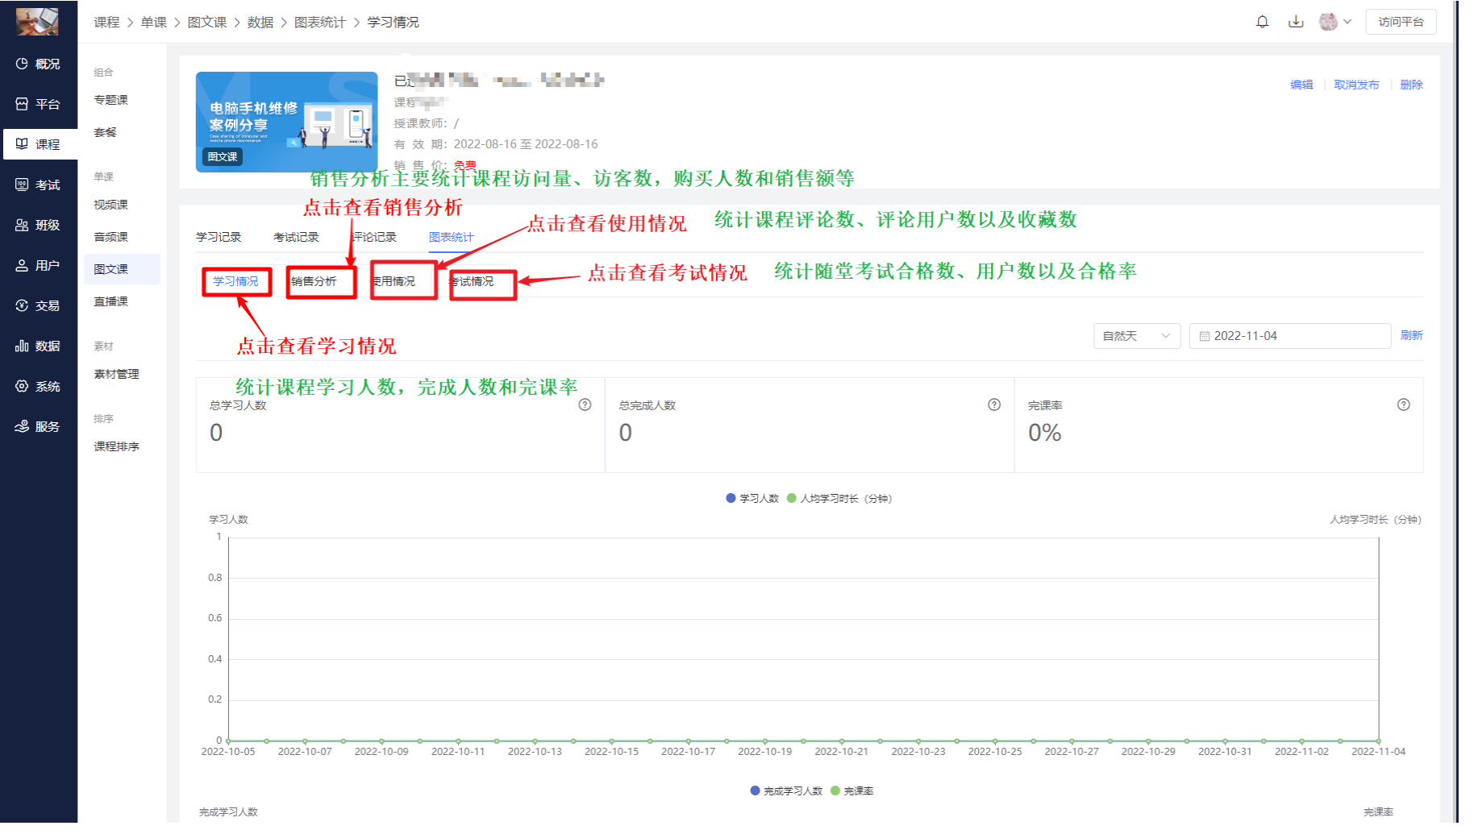Select the 学习情况 sub-tab
Viewport: 1474px width, 834px height.
[235, 281]
